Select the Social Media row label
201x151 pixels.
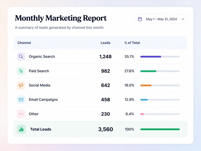click(x=40, y=85)
